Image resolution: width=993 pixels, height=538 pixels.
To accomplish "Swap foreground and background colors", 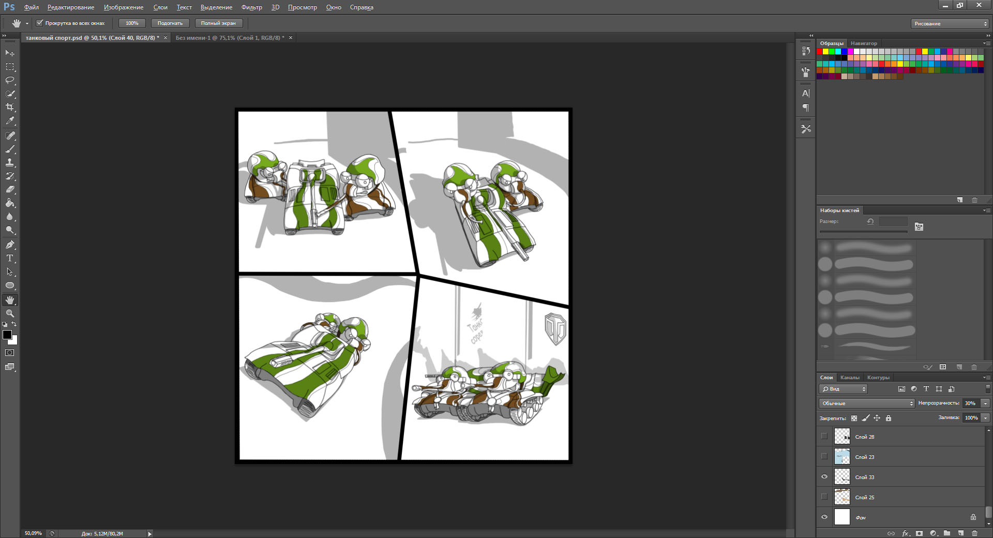I will coord(14,324).
